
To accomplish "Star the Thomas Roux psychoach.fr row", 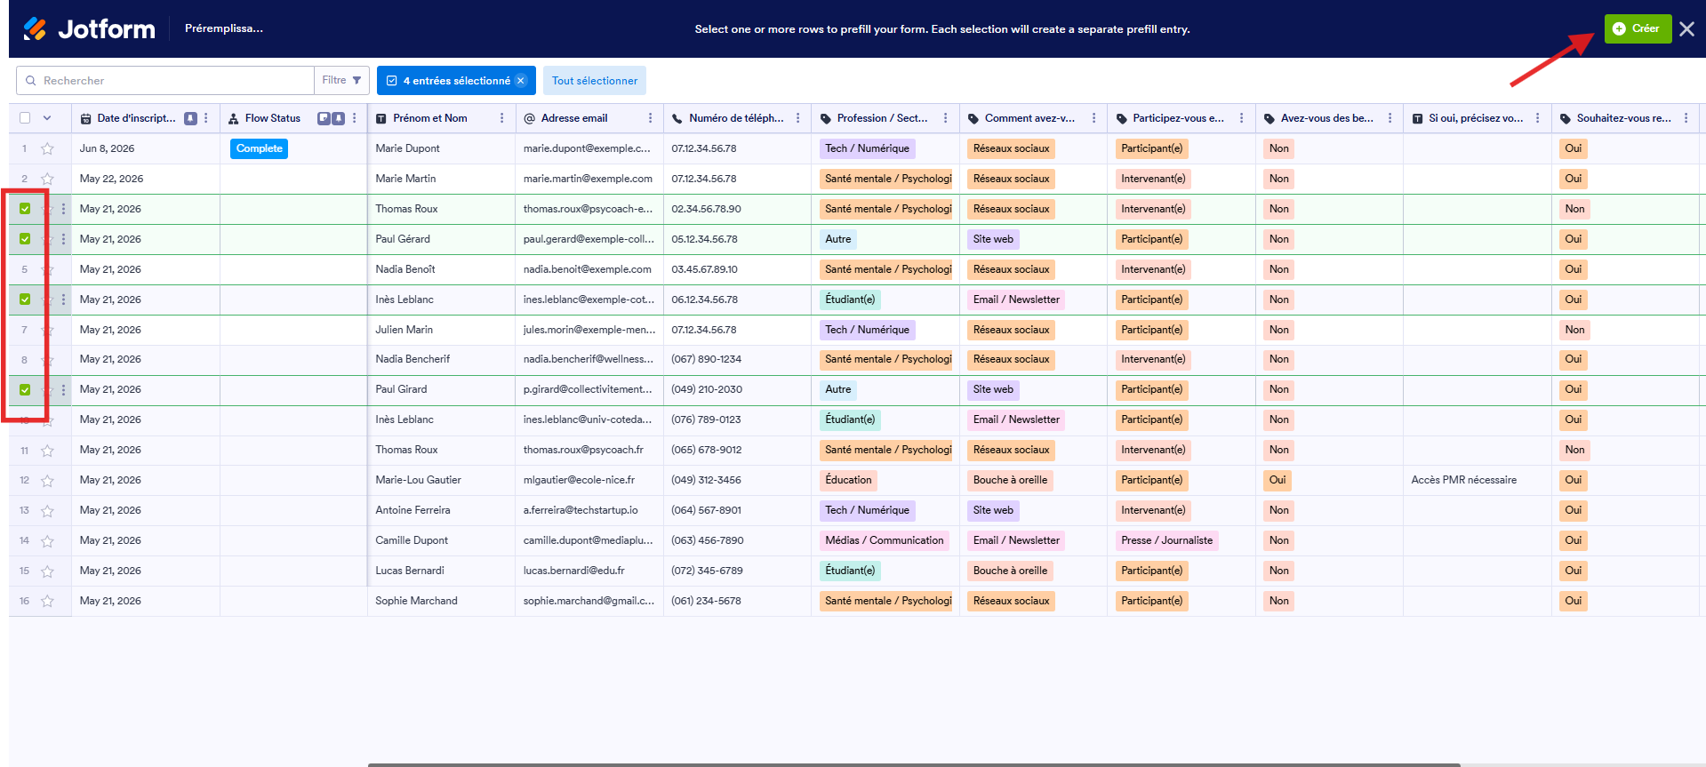I will coord(48,451).
